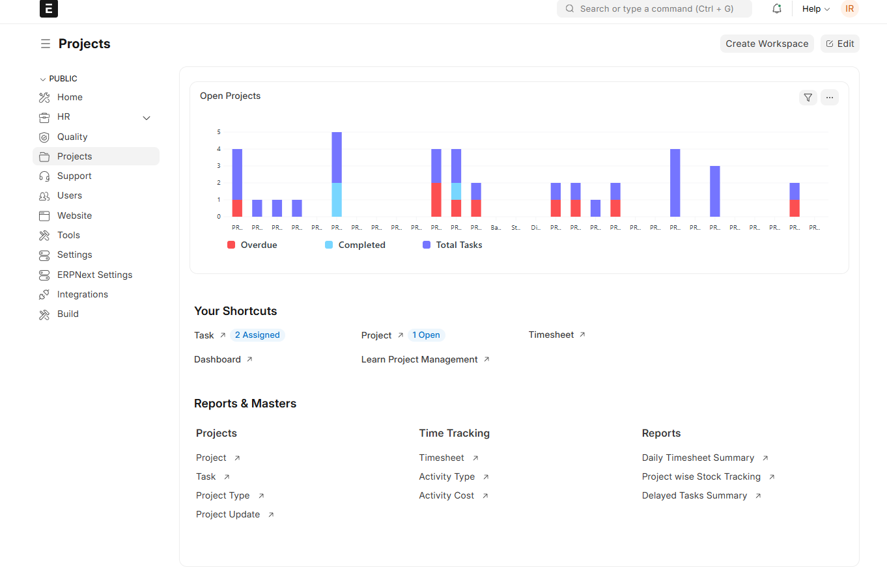
Task: Click the ERPNext logo in header
Action: click(x=49, y=9)
